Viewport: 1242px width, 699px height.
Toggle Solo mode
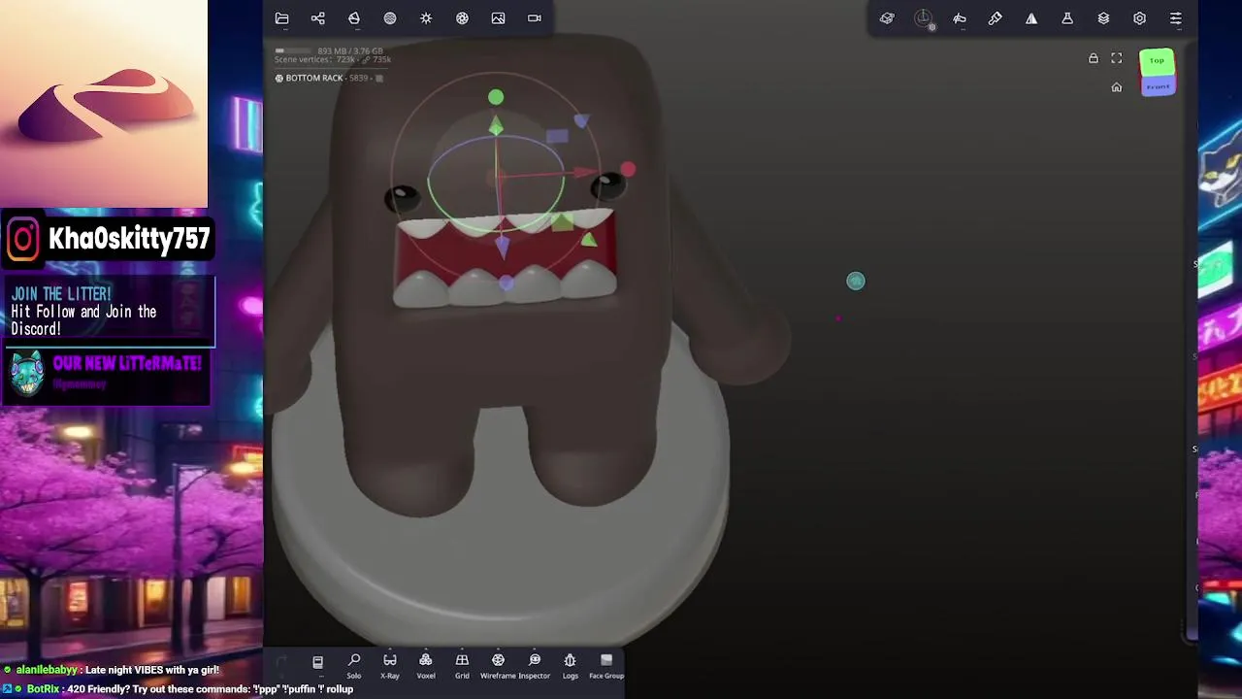[354, 666]
